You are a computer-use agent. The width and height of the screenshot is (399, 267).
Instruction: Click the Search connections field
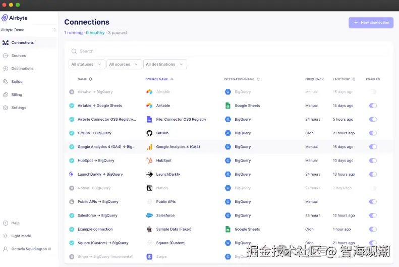pos(229,51)
